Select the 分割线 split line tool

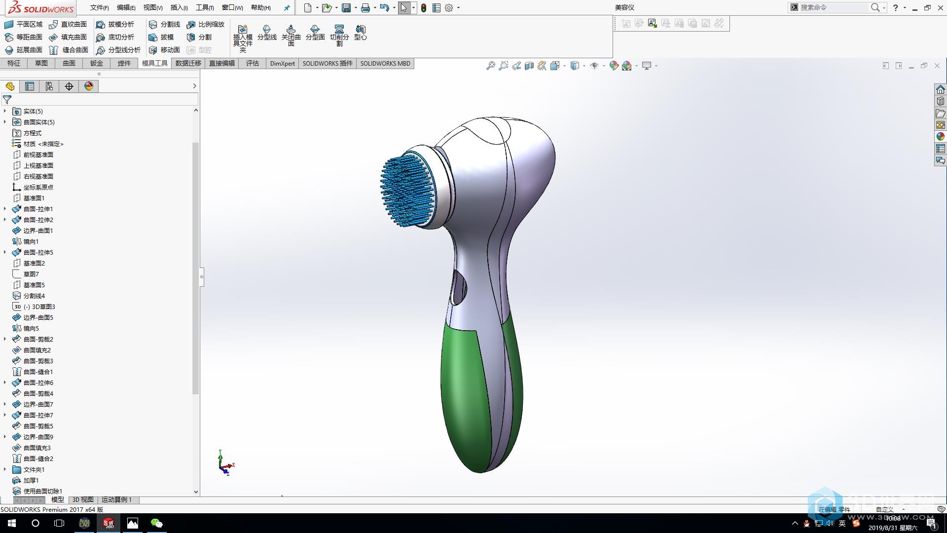click(165, 24)
